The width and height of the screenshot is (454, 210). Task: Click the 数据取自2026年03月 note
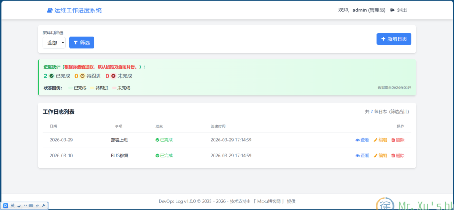[x=394, y=88]
